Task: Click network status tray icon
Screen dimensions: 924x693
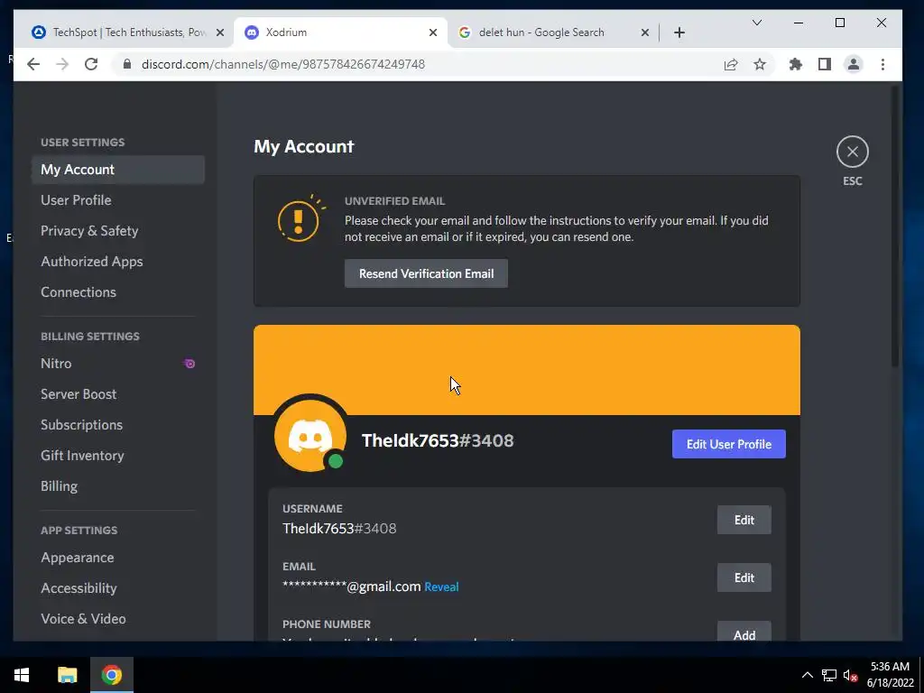Action: point(828,675)
